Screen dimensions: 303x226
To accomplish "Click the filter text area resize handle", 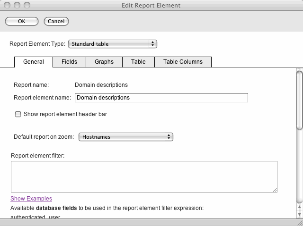I will [275, 190].
